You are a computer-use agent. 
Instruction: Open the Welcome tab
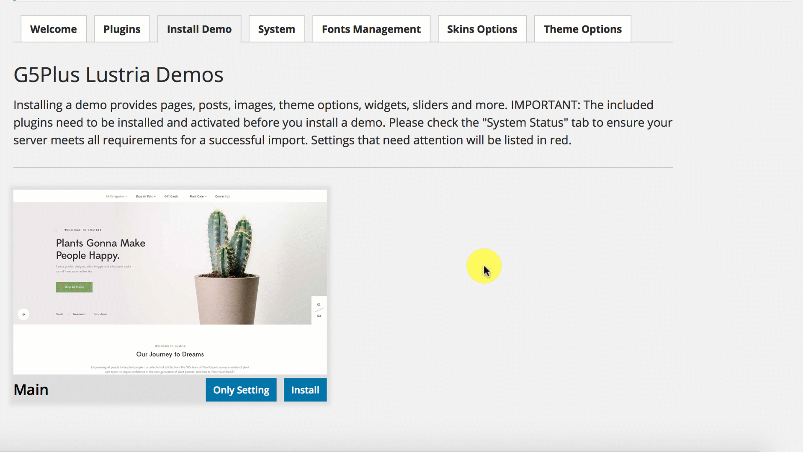(x=54, y=29)
